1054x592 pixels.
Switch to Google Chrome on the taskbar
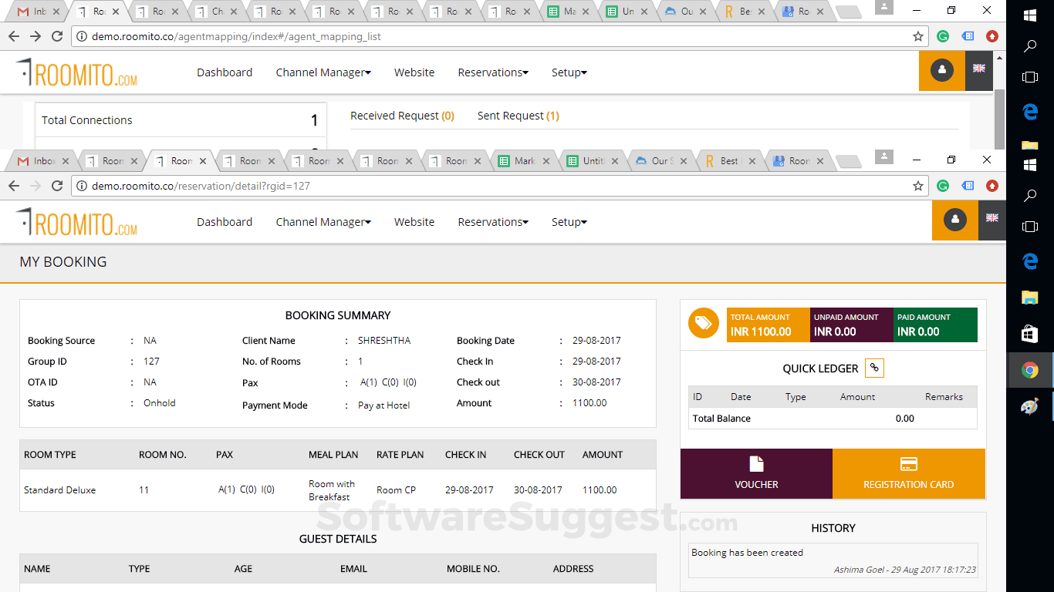pos(1030,370)
